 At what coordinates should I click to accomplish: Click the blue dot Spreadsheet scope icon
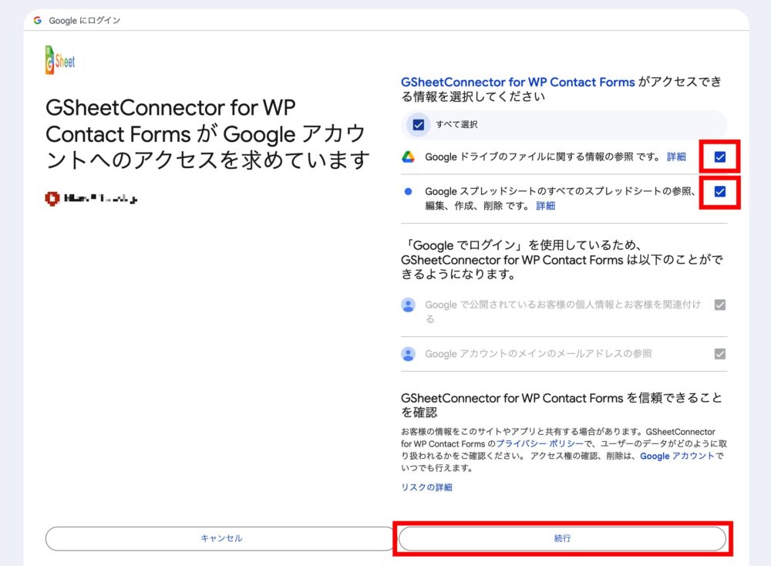408,191
